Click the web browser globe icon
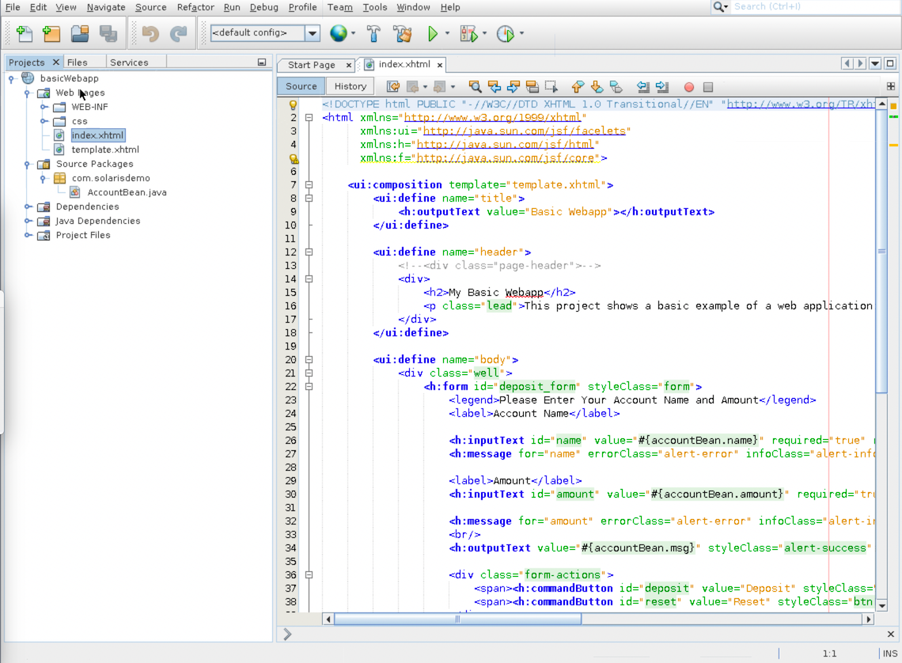 tap(338, 34)
